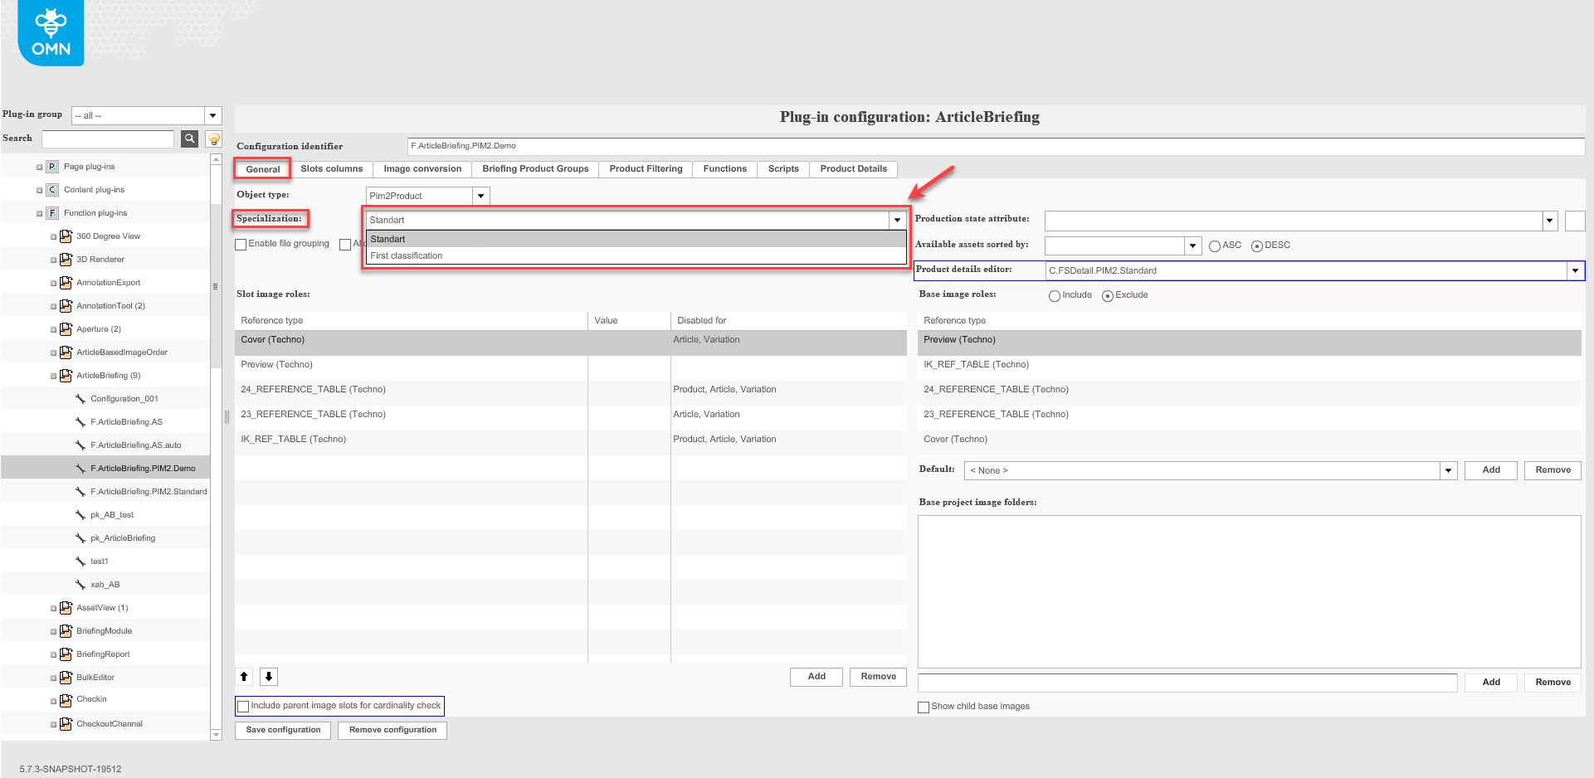Move slot image role up arrow

click(x=244, y=677)
